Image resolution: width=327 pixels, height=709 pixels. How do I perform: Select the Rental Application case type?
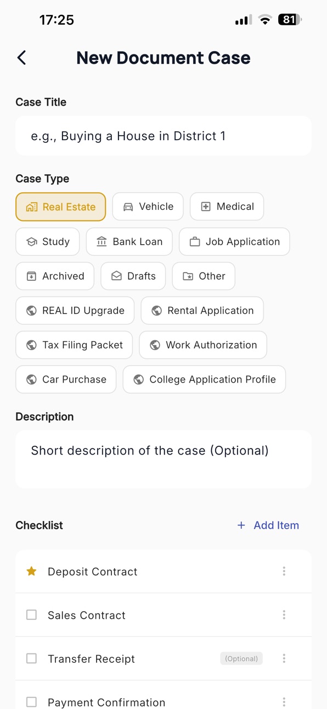click(202, 311)
